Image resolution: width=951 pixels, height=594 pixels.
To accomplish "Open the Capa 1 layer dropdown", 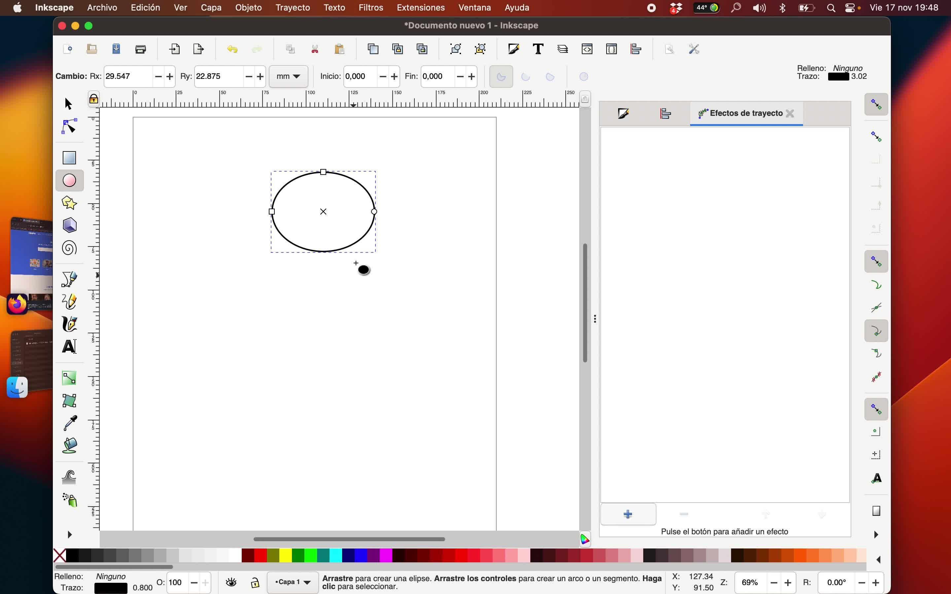I will point(292,582).
